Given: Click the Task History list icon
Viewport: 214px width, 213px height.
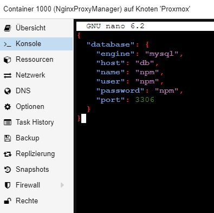Looking at the screenshot, I should pos(8,122).
